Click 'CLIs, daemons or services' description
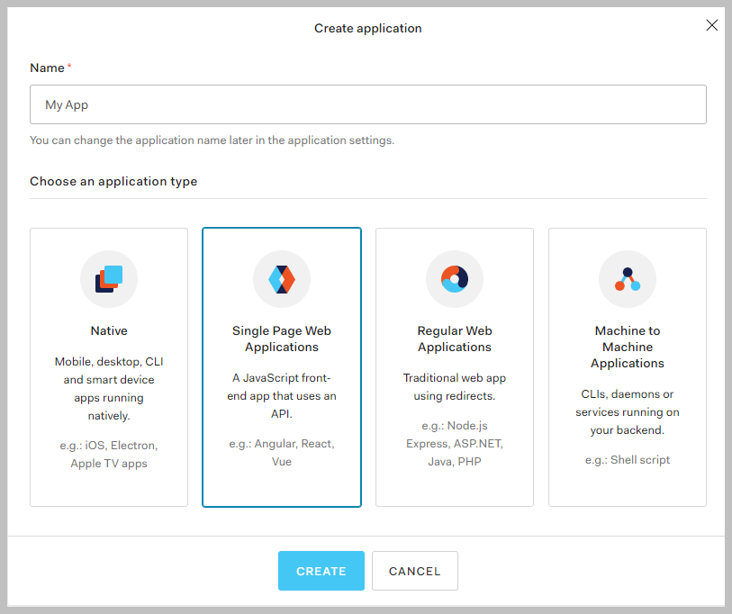The height and width of the screenshot is (614, 732). pyautogui.click(x=628, y=412)
